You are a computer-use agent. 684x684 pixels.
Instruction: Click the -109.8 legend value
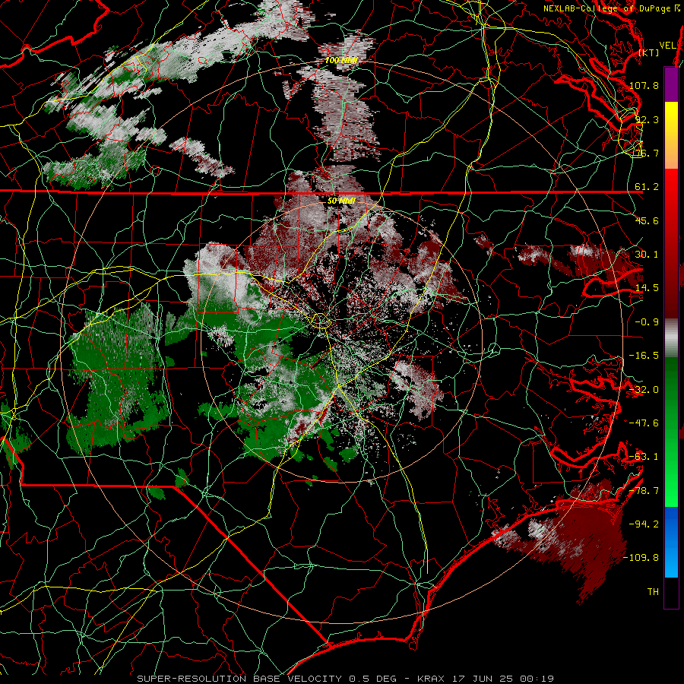(x=641, y=558)
